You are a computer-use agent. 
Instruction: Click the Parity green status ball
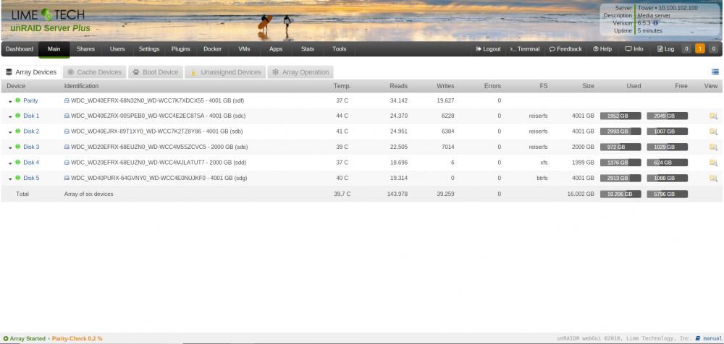coord(18,100)
